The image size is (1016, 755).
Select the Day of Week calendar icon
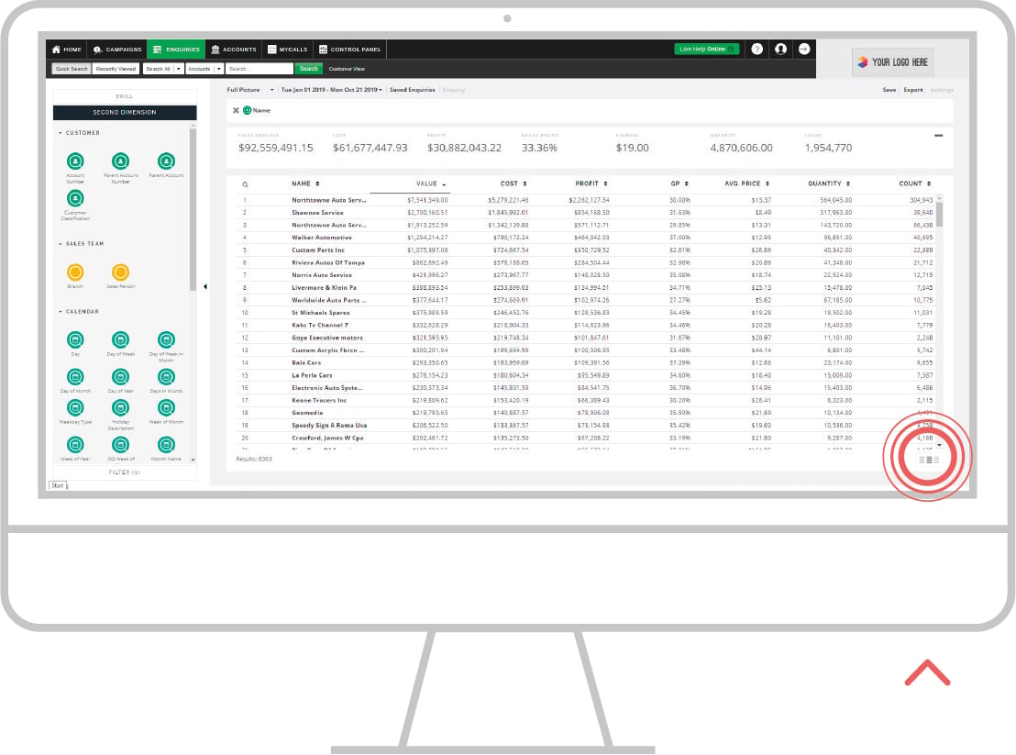click(x=120, y=339)
